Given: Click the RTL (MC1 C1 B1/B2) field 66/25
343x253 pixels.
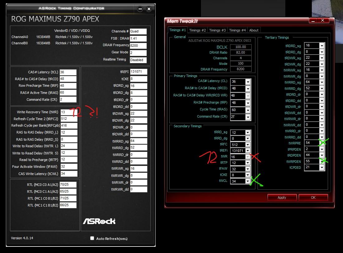Looking at the screenshot, I should (x=68, y=205).
